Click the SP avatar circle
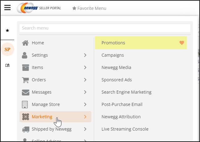This screenshot has width=200, height=142. tap(7, 49)
